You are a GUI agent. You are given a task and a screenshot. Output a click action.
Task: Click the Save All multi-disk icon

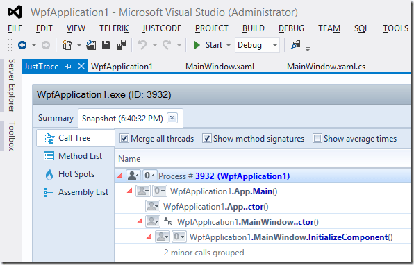122,45
